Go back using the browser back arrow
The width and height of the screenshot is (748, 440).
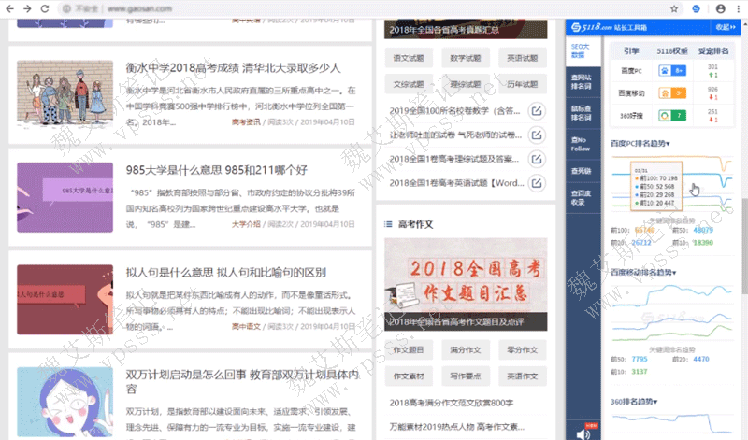pos(9,8)
